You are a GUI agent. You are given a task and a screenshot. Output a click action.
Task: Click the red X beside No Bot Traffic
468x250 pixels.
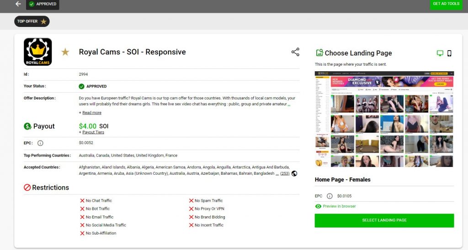pos(82,209)
